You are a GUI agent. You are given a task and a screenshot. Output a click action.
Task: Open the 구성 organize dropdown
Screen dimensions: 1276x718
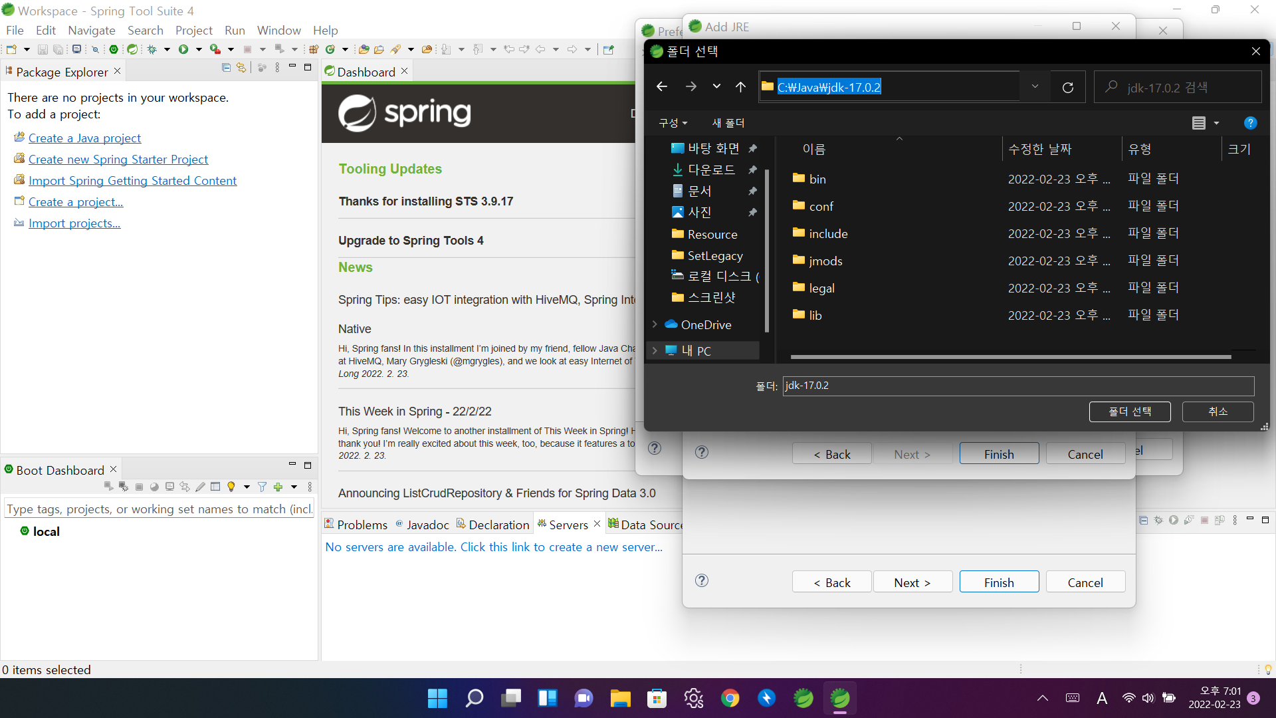coord(673,123)
